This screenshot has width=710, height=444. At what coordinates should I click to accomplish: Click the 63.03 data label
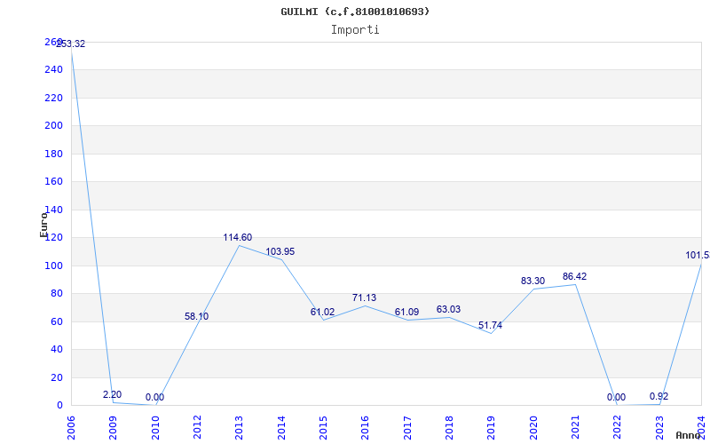click(x=448, y=309)
